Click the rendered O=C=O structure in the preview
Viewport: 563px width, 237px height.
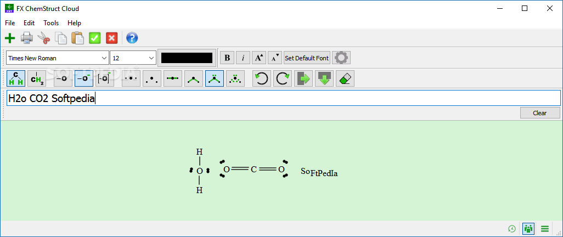(x=254, y=169)
